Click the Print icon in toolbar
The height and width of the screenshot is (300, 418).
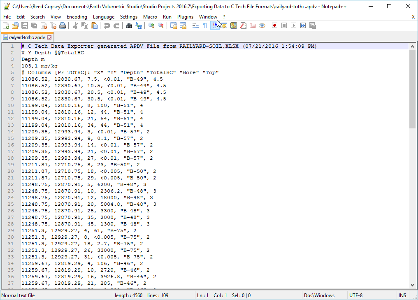pos(63,26)
